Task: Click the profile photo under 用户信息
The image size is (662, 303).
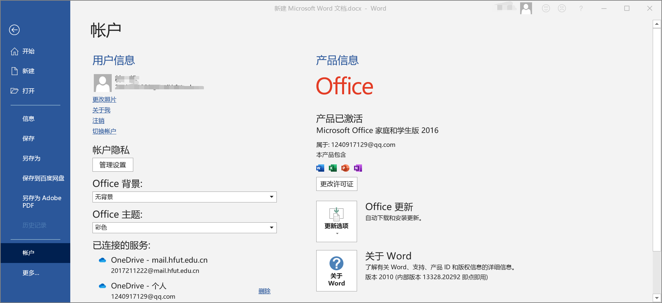Action: point(103,83)
